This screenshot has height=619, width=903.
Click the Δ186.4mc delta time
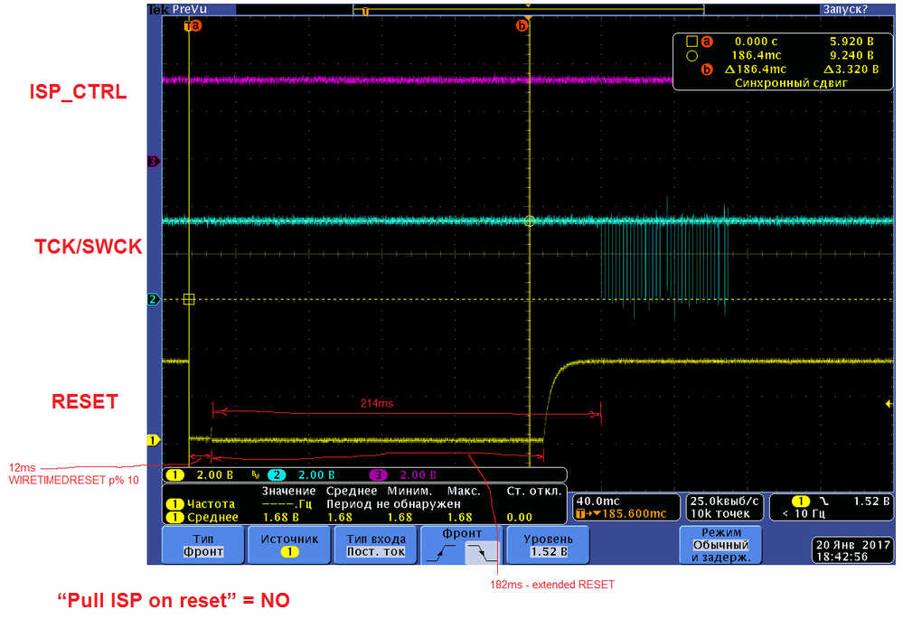[x=755, y=70]
